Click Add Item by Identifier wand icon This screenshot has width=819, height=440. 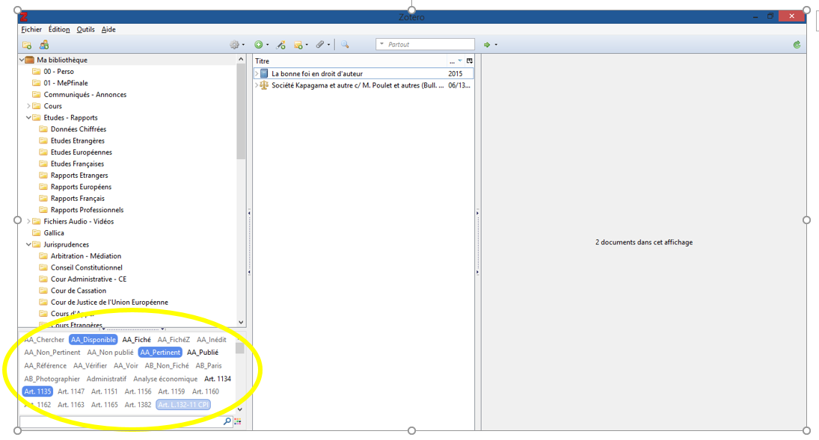click(281, 45)
